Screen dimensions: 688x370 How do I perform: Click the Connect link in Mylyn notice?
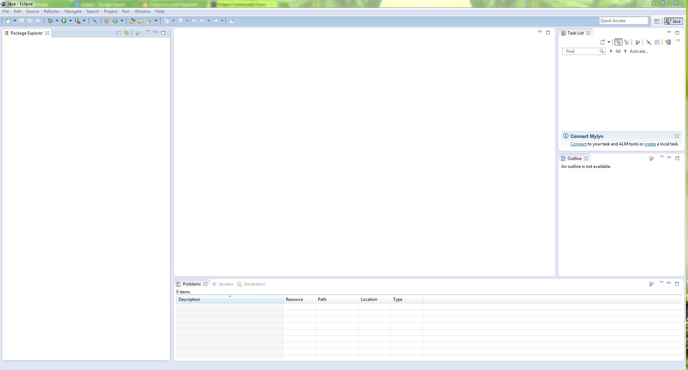coord(578,144)
